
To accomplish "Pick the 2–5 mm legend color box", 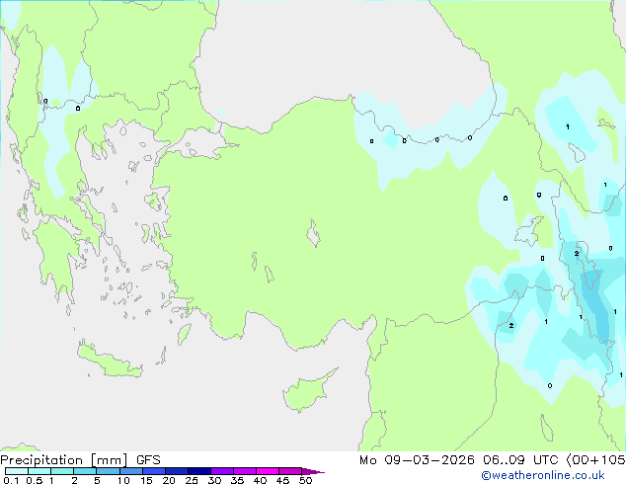I will click(x=85, y=471).
